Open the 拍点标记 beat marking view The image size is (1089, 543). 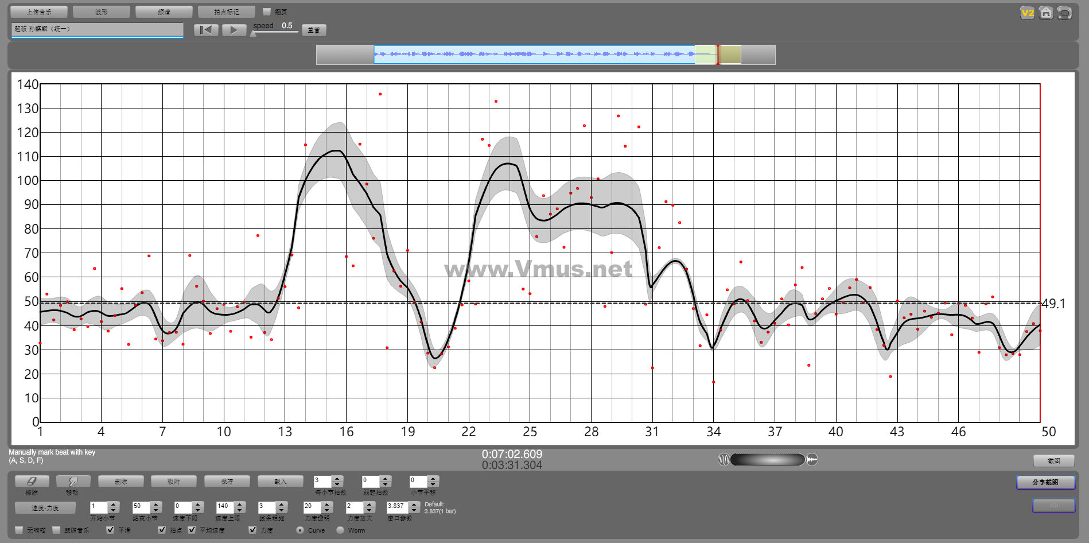click(x=227, y=11)
